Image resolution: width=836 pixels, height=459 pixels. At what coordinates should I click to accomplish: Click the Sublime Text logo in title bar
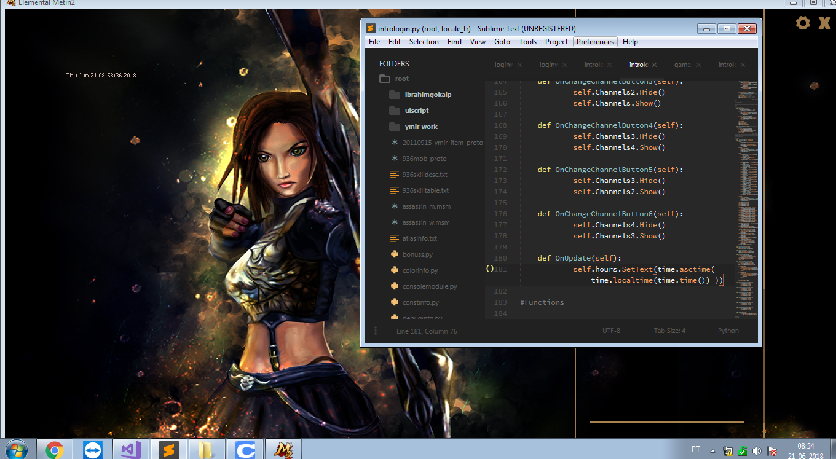click(x=370, y=28)
